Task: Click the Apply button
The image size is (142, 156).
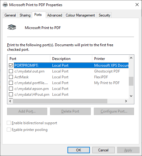Action: [128, 150]
